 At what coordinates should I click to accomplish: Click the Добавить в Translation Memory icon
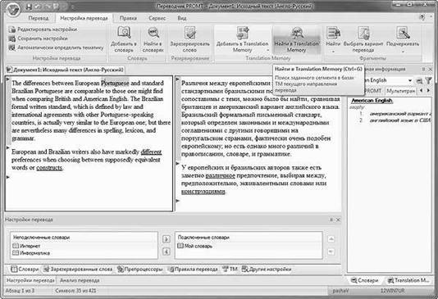click(243, 32)
